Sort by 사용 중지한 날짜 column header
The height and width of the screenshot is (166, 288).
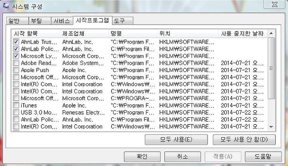coord(243,34)
